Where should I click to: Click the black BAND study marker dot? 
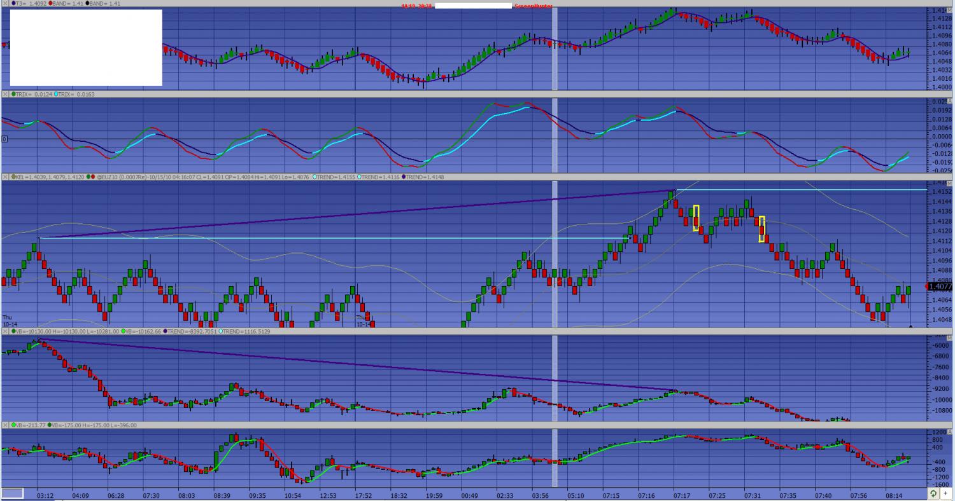87,3
